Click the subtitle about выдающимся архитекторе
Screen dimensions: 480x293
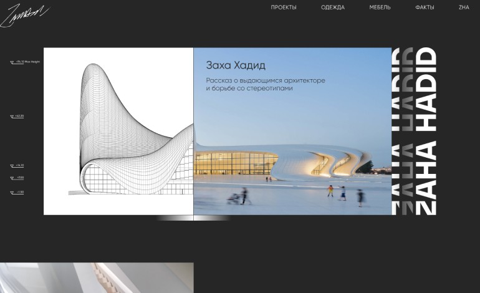pyautogui.click(x=266, y=85)
